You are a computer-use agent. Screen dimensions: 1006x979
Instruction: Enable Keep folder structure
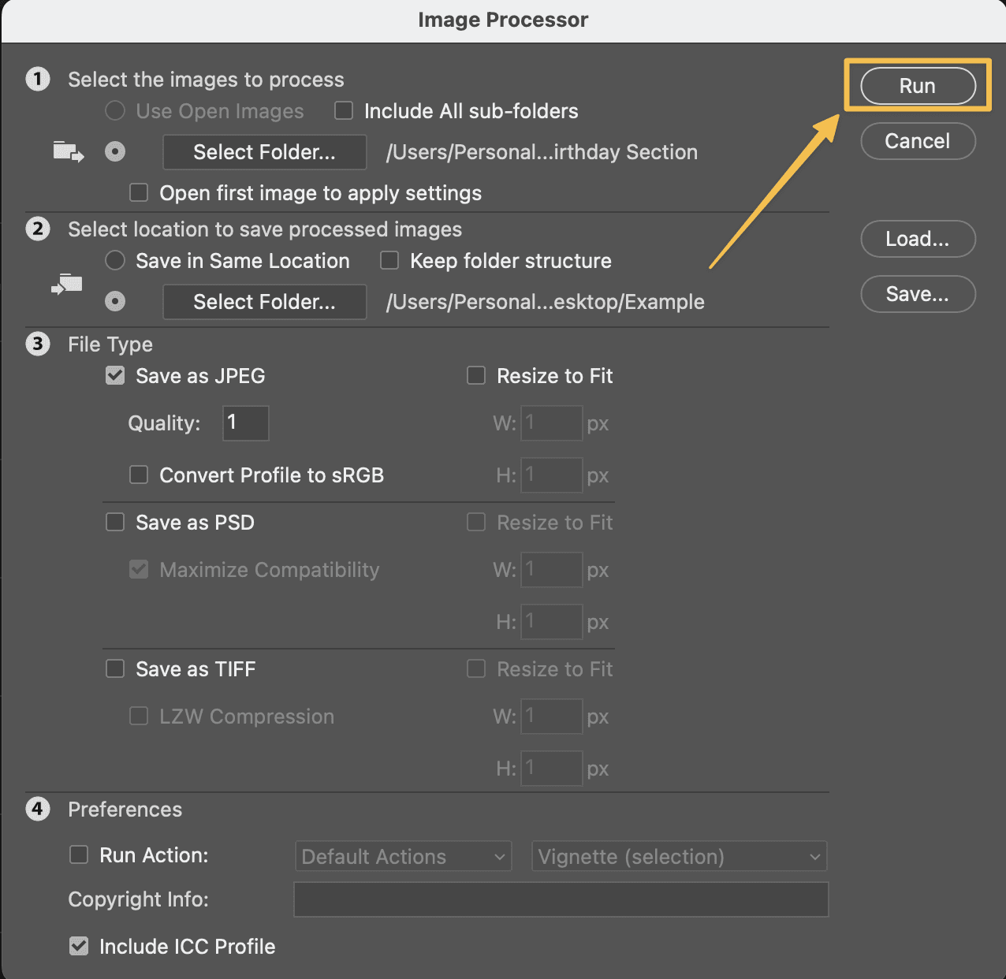point(389,260)
